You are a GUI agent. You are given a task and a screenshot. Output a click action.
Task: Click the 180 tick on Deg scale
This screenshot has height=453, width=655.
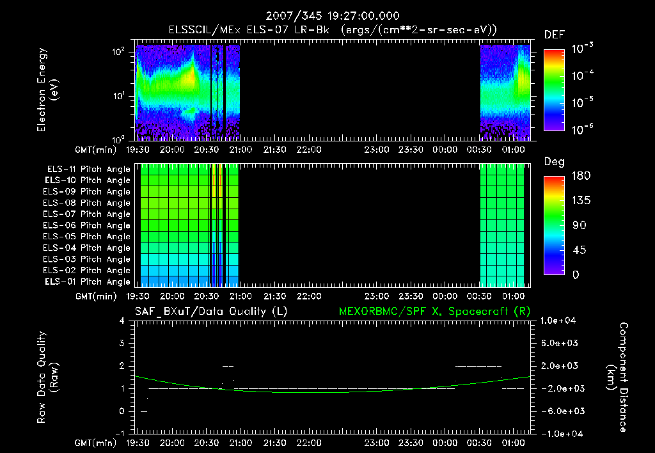[x=581, y=176]
